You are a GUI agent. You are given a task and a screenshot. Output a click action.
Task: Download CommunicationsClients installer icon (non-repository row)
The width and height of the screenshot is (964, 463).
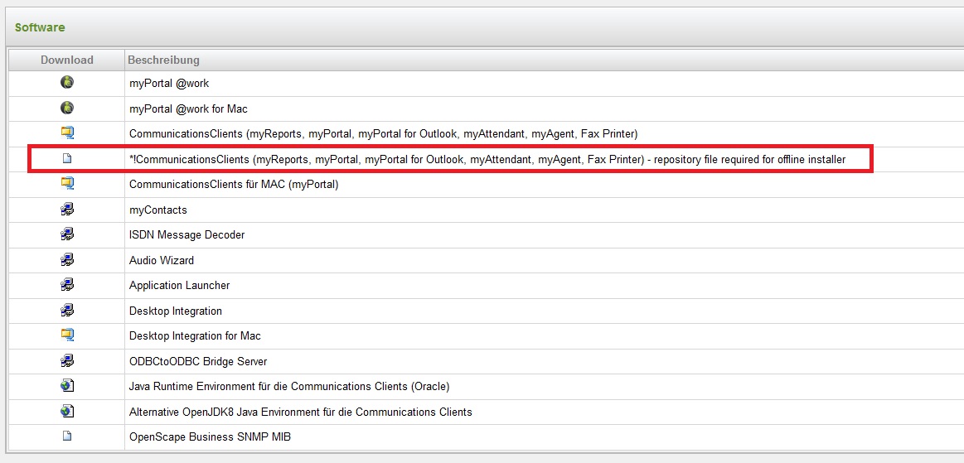point(67,133)
